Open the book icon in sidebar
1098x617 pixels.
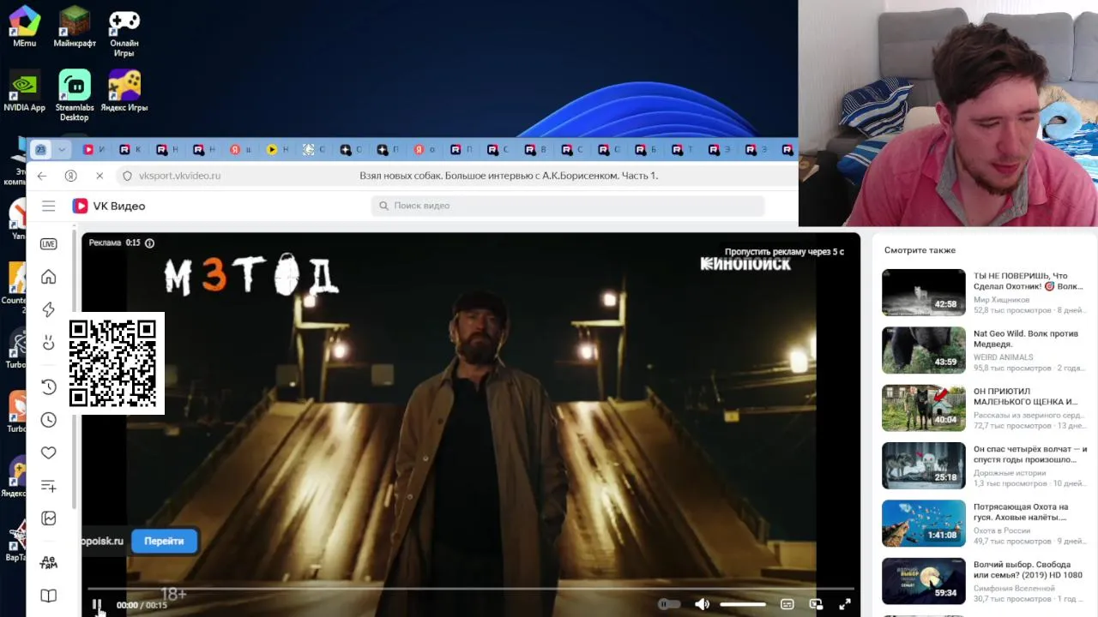(49, 596)
